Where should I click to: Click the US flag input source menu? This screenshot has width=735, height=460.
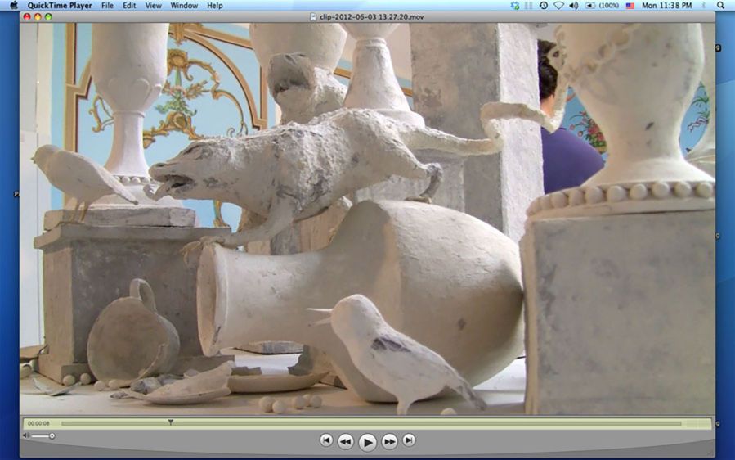coord(630,6)
